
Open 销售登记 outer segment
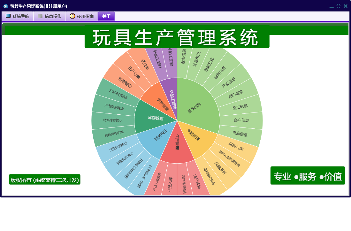point(125,82)
